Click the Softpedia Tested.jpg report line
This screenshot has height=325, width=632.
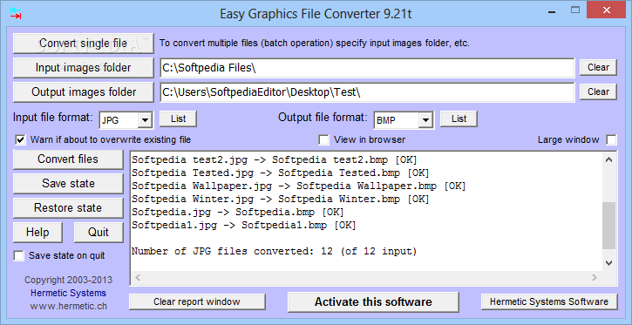280,173
